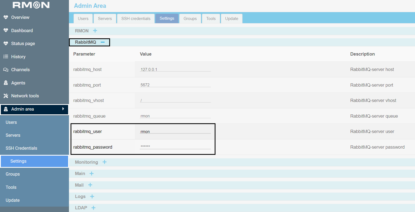Toggle the Admin area menu arrow
Viewport: 415px width, 212px height.
[x=63, y=109]
